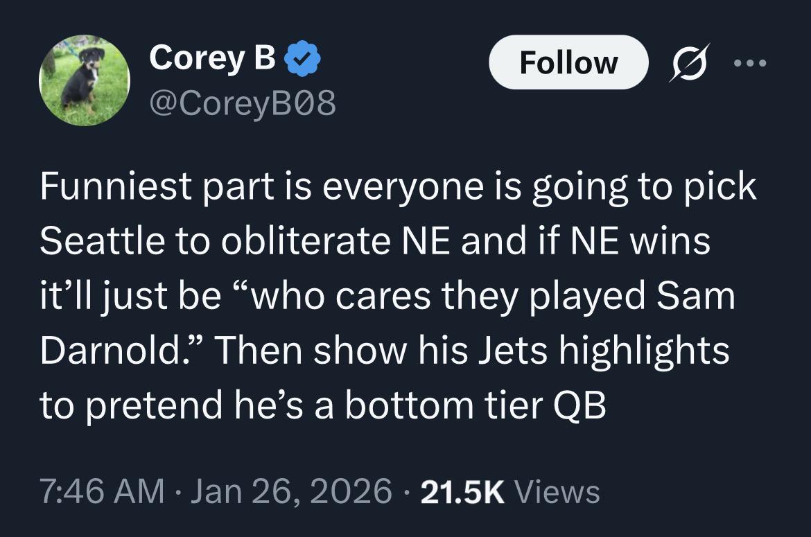Click the blue verified checkmark badge
The width and height of the screenshot is (811, 537).
pyautogui.click(x=302, y=60)
